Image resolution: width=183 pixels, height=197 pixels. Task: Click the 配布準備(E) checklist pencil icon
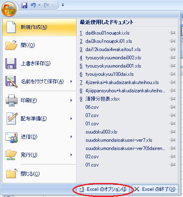pos(12,118)
